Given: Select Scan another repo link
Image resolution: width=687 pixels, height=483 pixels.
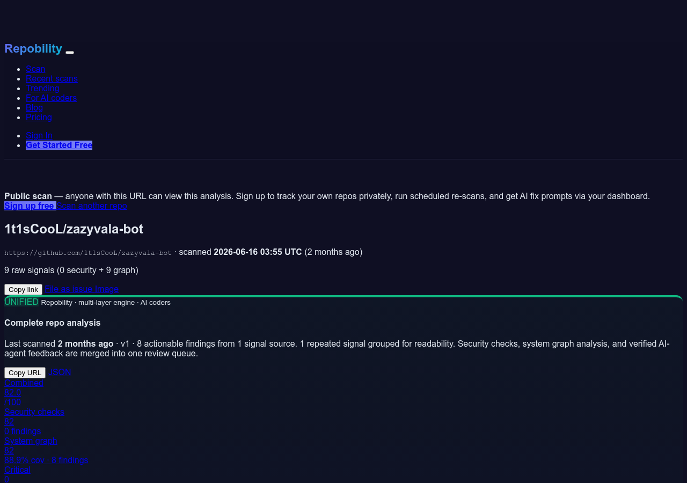Looking at the screenshot, I should click(x=92, y=206).
